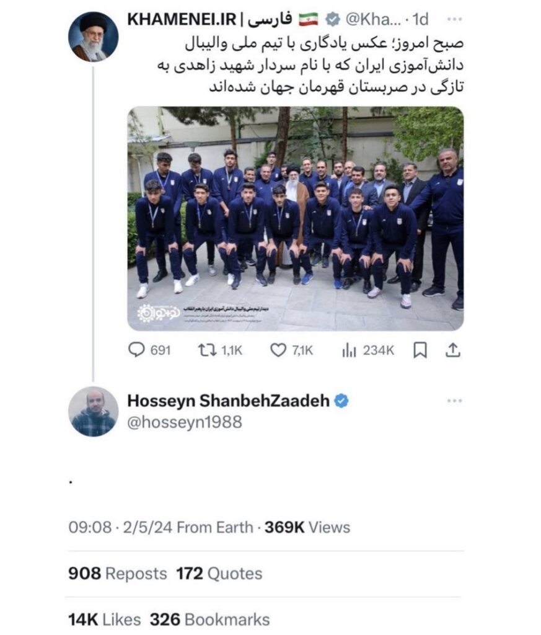View the 172 Quotes list
Screen dimensions: 541x635
(x=219, y=574)
